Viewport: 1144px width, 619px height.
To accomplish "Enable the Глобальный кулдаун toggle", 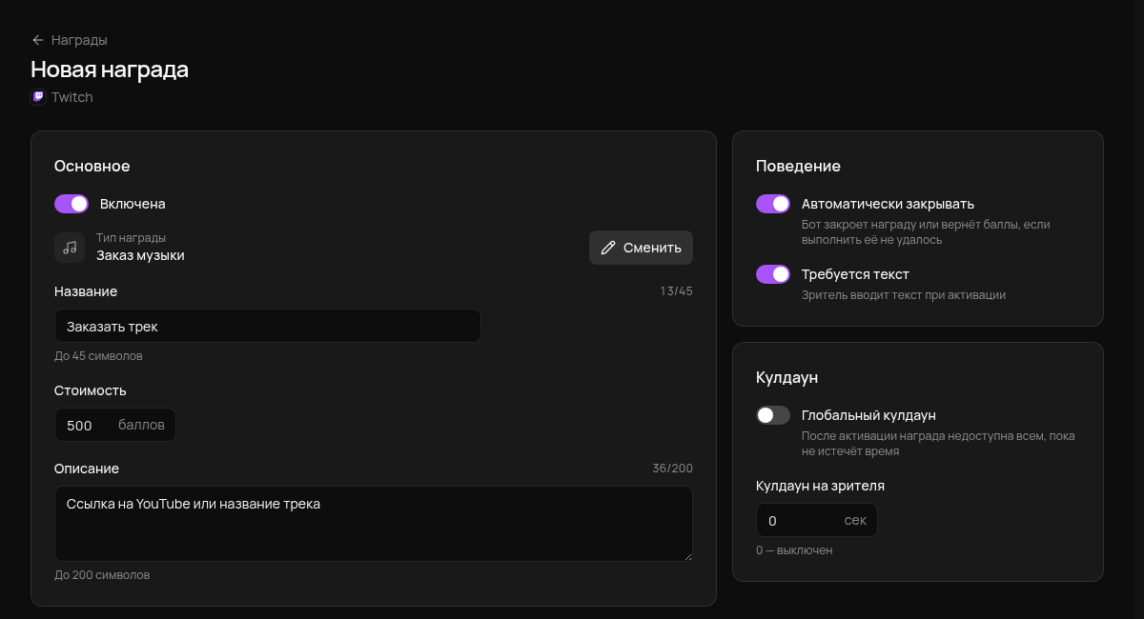I will coord(773,415).
